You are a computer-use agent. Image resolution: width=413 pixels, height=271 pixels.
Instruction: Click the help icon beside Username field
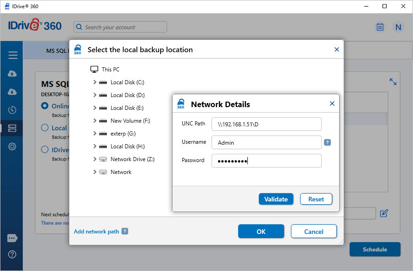[x=327, y=142]
